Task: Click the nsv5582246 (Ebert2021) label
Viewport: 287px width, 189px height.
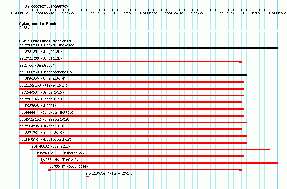Action: pos(41,99)
